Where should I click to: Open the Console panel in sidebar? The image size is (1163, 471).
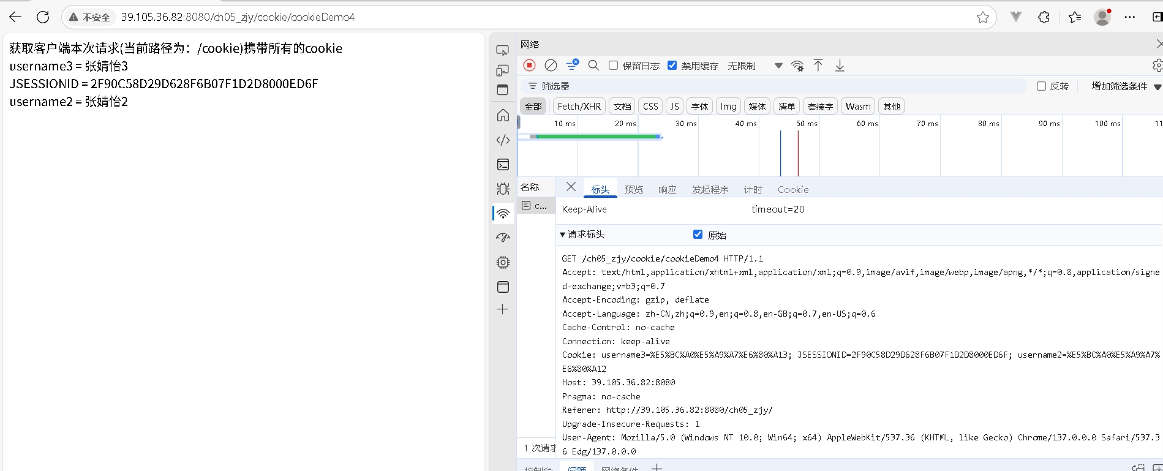point(503,165)
